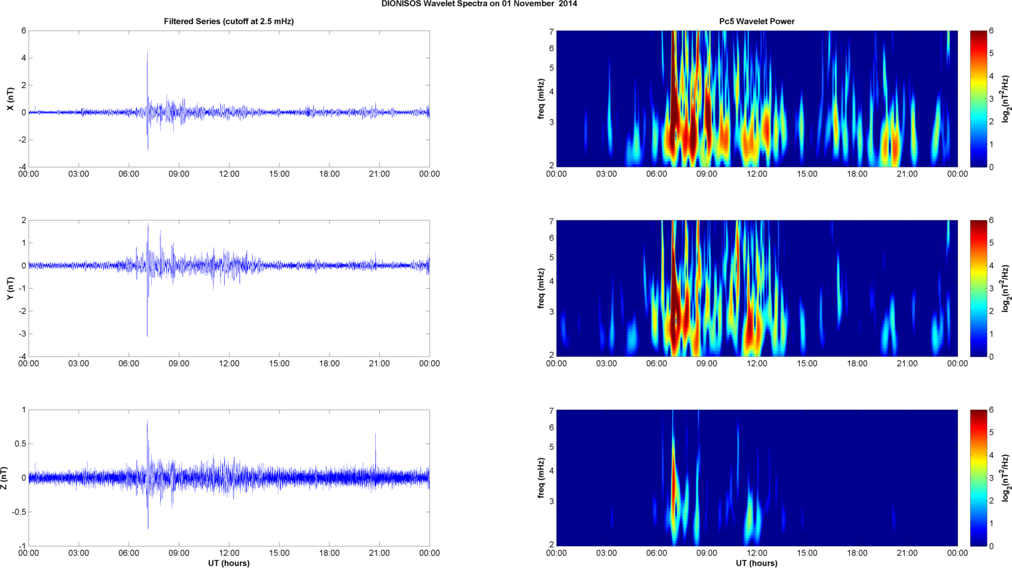Click the "12:00" tick under the X time series

(x=229, y=174)
